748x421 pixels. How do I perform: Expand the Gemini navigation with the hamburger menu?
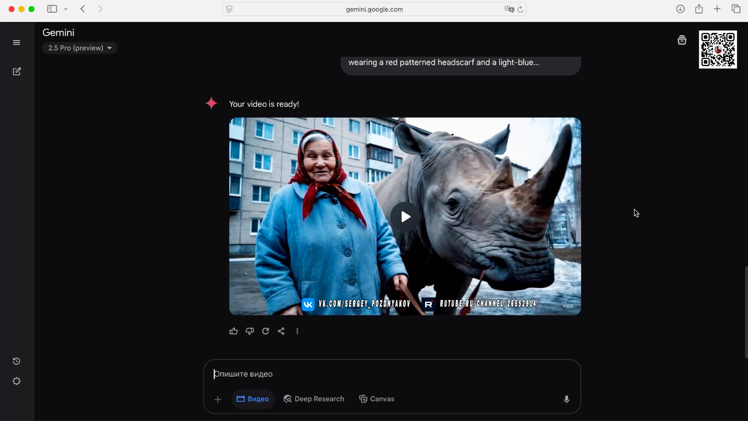(x=16, y=42)
